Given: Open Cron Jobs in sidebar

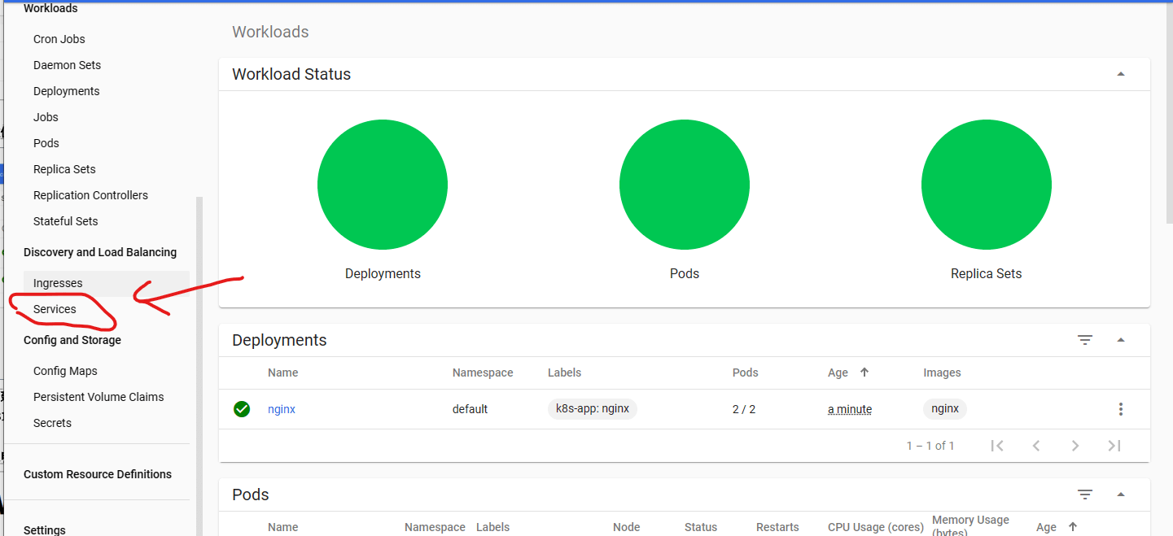Looking at the screenshot, I should point(59,39).
